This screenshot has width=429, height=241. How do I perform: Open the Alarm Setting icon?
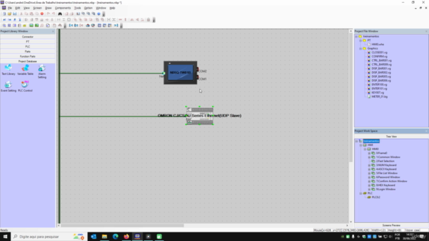pos(42,72)
